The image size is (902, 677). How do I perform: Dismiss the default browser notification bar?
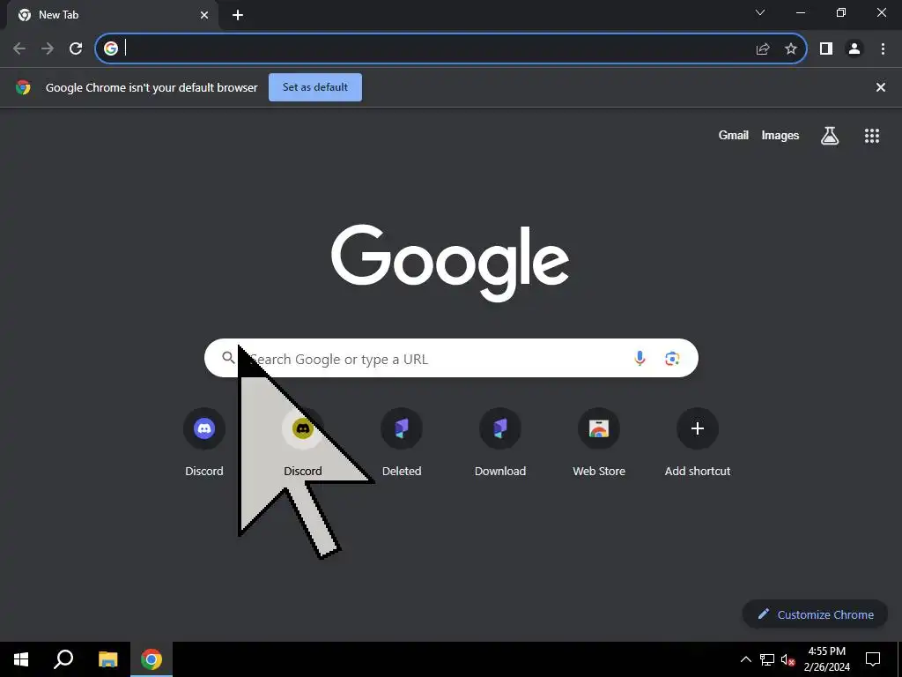point(880,87)
